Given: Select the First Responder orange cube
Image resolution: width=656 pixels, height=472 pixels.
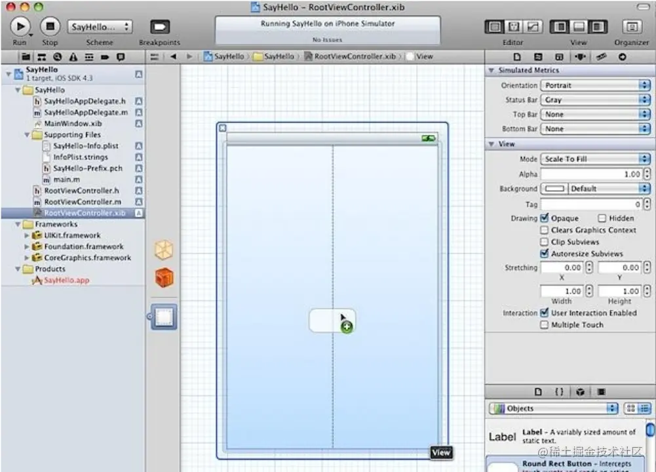Looking at the screenshot, I should click(x=164, y=277).
